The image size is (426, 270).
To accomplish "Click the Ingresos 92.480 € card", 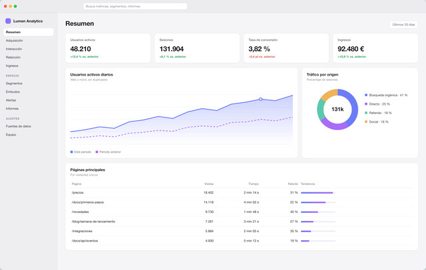I will coord(375,48).
